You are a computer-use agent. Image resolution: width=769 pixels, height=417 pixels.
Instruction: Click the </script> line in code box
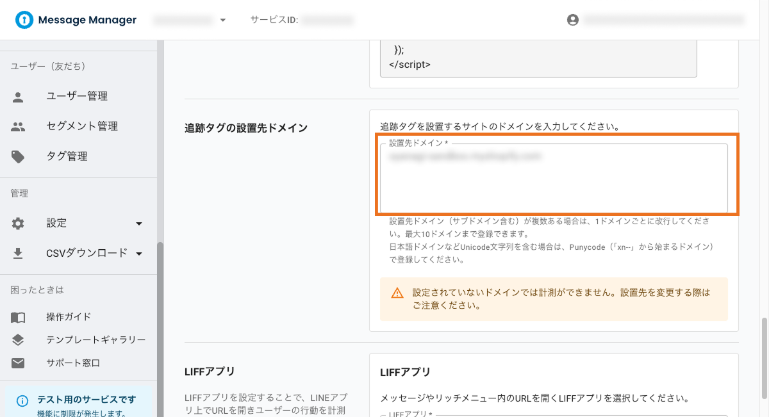click(x=410, y=64)
